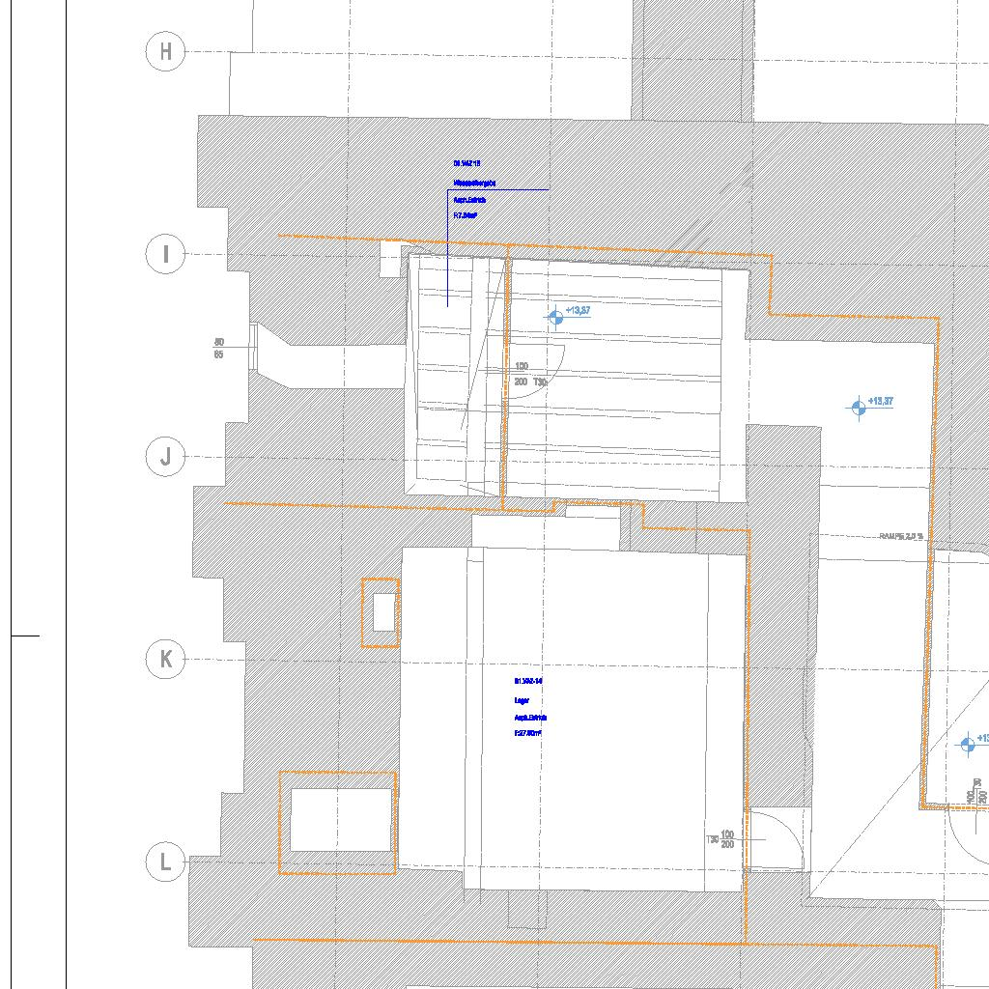Screen dimensions: 989x989
Task: Click grid axis marker H
Action: 165,51
